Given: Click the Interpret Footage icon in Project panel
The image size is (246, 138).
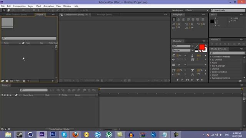Looking at the screenshot, I should (3, 81).
